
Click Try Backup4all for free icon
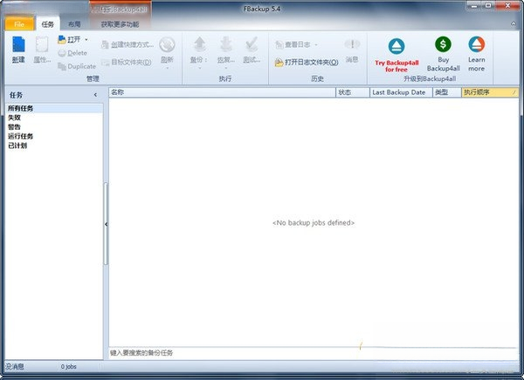396,46
